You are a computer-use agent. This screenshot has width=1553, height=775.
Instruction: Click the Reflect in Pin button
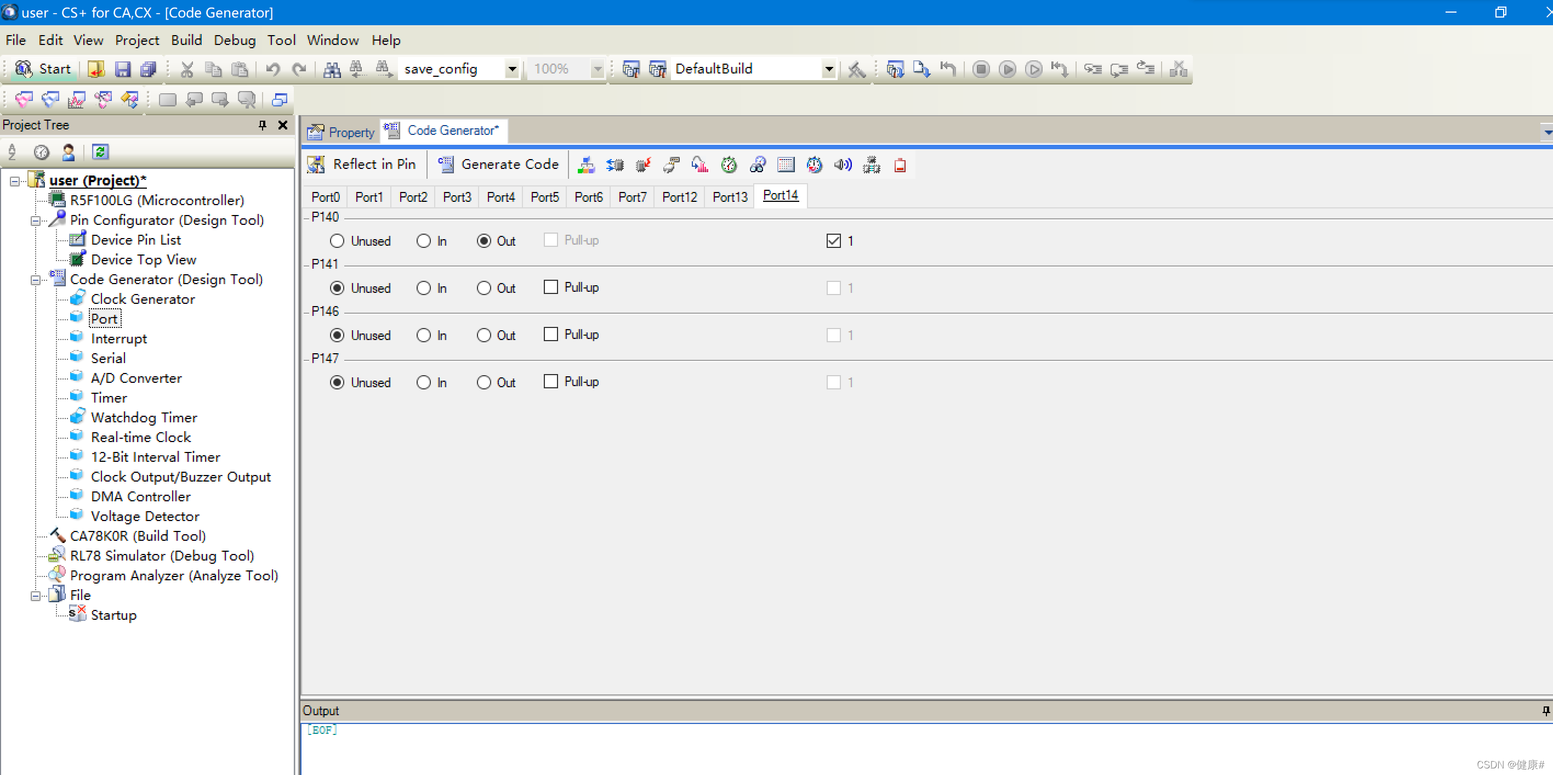tap(362, 165)
